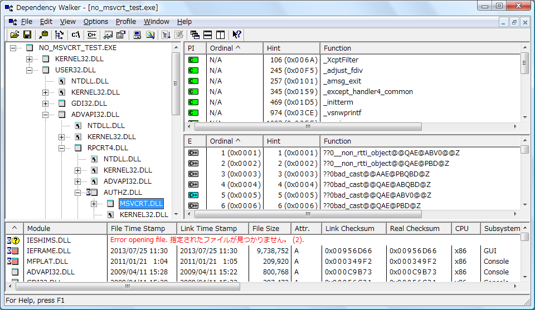Toggle Undecorate C++ Functions button

92,35
